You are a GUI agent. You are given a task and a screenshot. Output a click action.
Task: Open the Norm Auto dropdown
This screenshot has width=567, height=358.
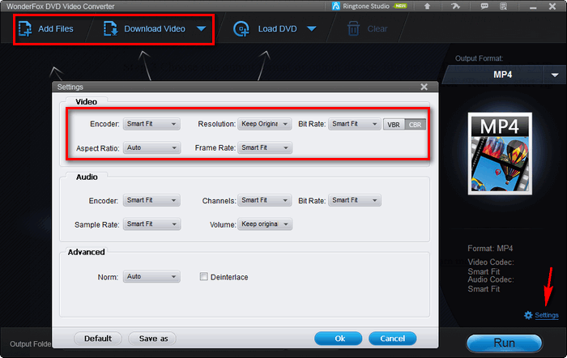pos(151,277)
